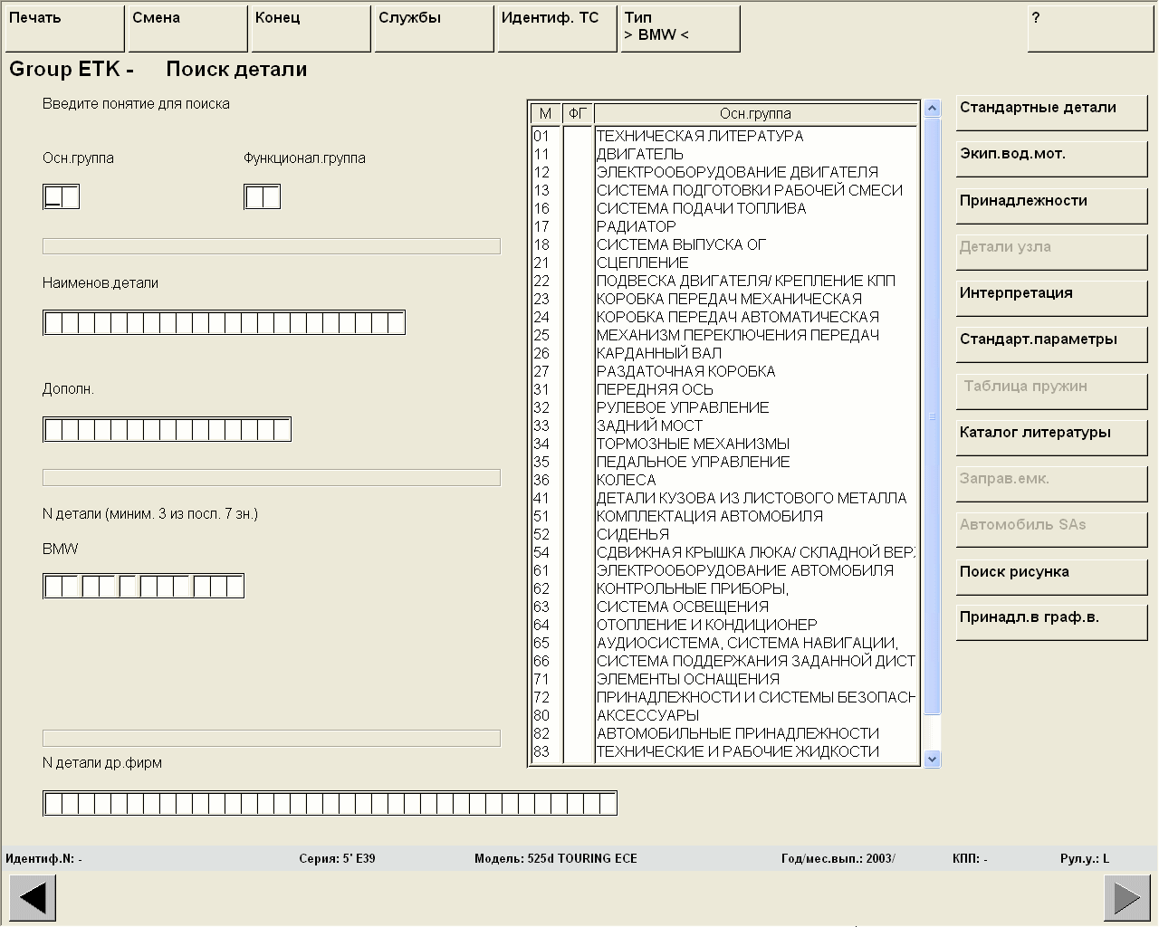
Task: Select row 64 ОТОПЛЕНИЕ И КОНДИЦИОНЕР
Action: 723,625
